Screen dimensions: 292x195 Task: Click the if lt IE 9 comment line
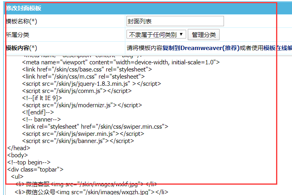click(x=42, y=98)
